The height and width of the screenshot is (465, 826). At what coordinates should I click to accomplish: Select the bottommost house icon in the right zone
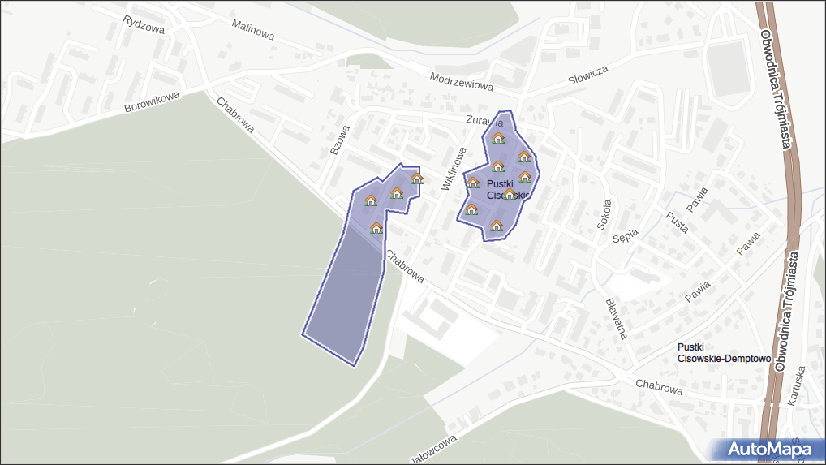pyautogui.click(x=497, y=225)
